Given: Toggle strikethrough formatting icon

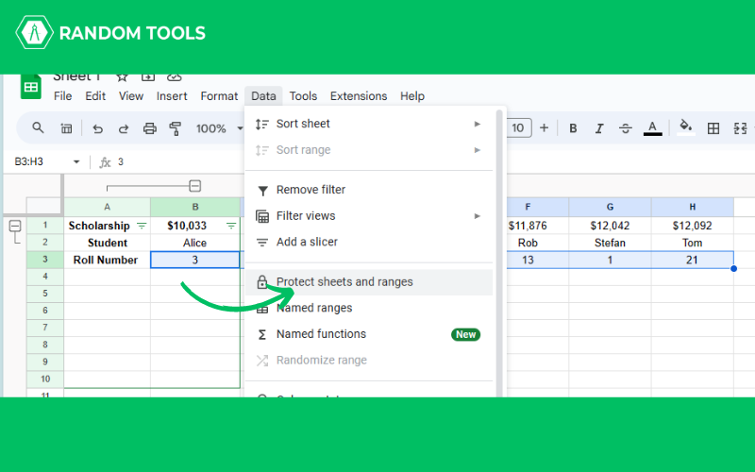Looking at the screenshot, I should 626,128.
